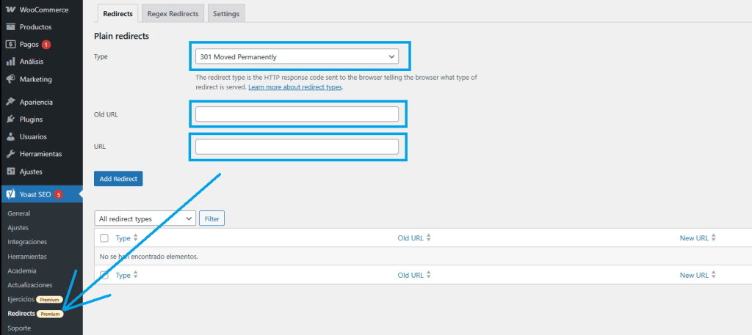This screenshot has height=335, width=752.
Task: Open Apariencia paintbrush icon
Action: 11,102
